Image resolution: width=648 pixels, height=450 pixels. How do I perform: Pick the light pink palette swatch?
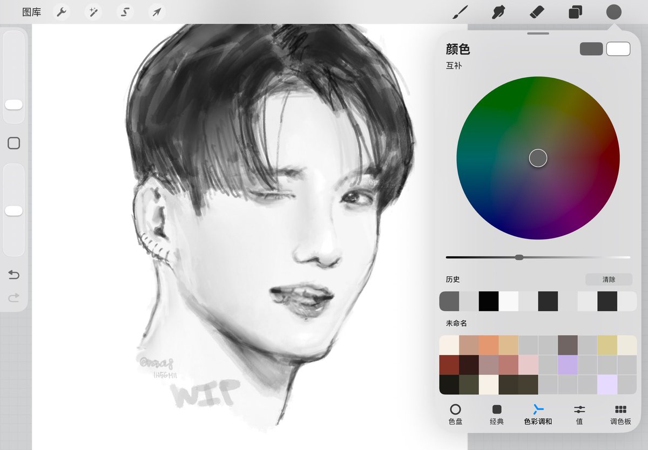(x=528, y=365)
